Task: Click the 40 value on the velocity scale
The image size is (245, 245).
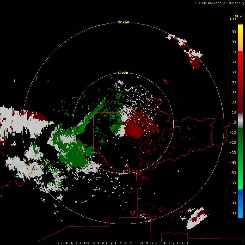Action: tap(234, 82)
